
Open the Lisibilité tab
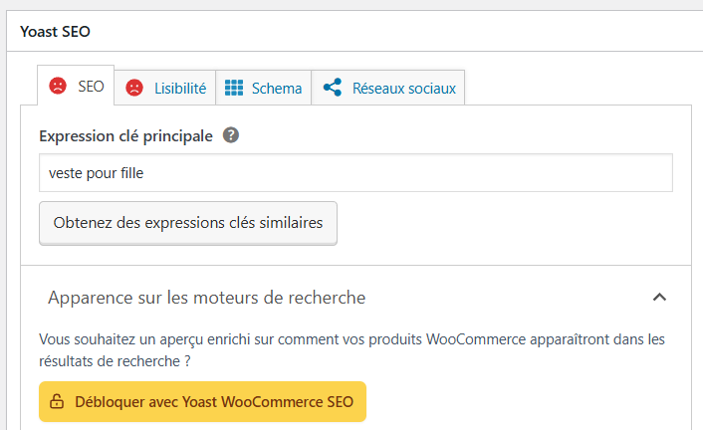pos(179,88)
